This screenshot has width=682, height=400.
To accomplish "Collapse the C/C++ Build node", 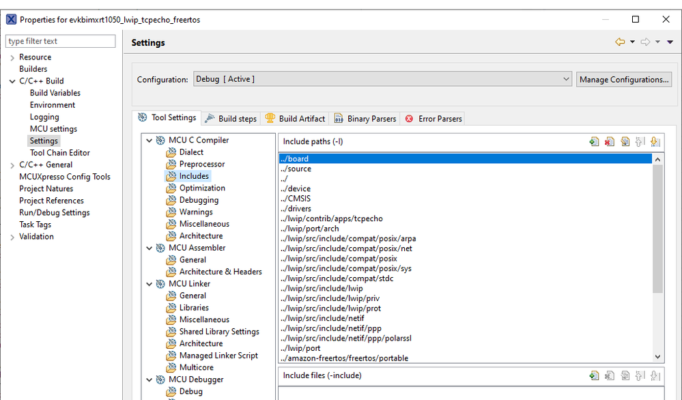I will pos(12,81).
